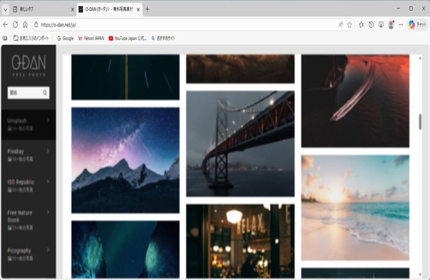Add page to favorites with star icon
Screen dimensions: 430x280
click(349, 25)
